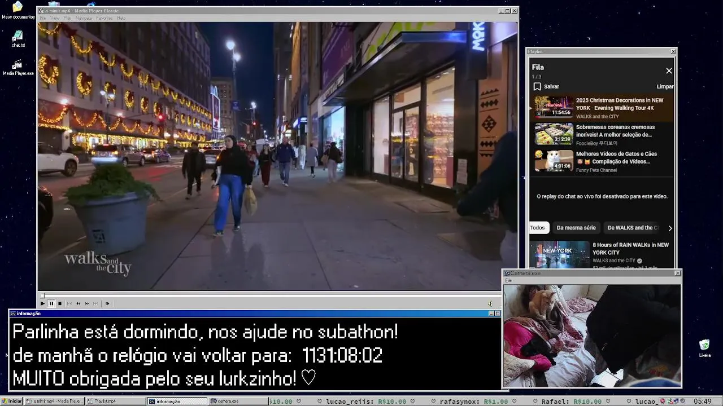
Task: Rewind the video in Media Player
Action: click(x=78, y=303)
